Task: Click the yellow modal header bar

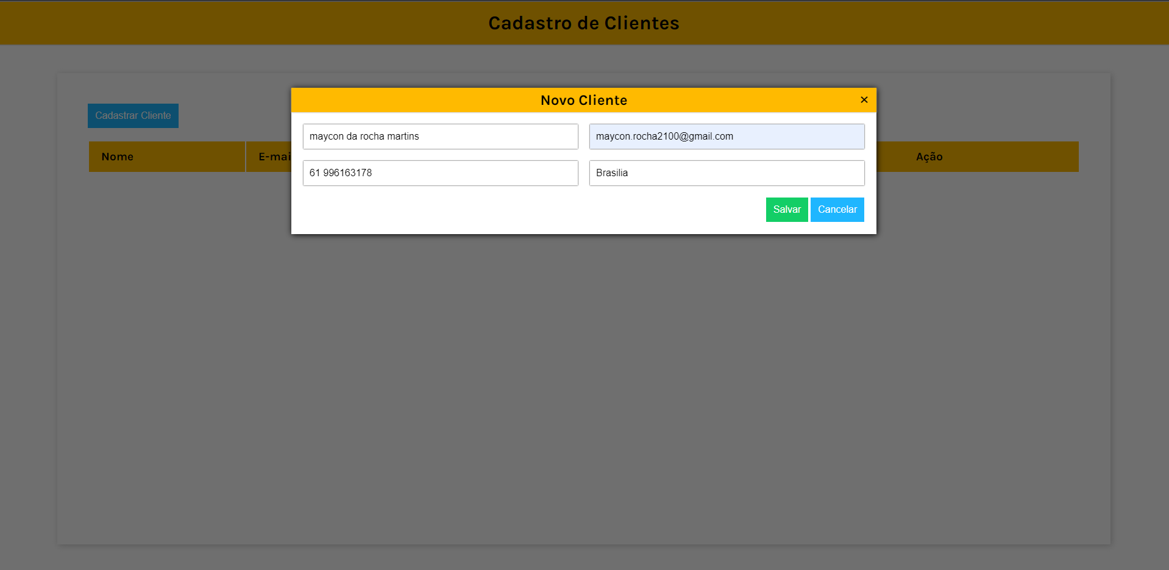Action: click(x=427, y=99)
